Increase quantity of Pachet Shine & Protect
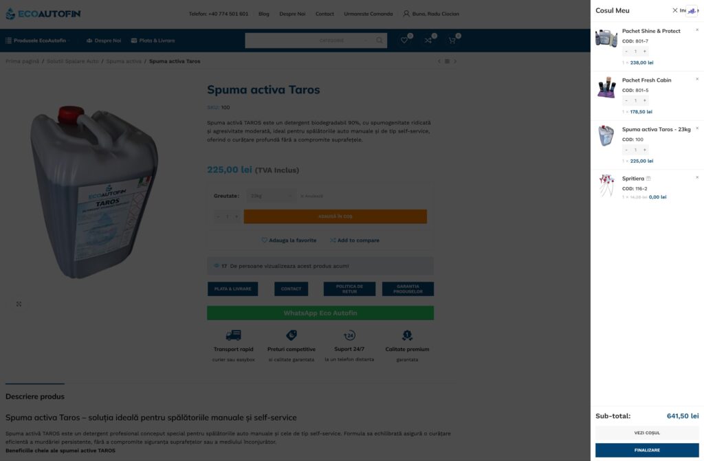This screenshot has width=704, height=461. 644,51
